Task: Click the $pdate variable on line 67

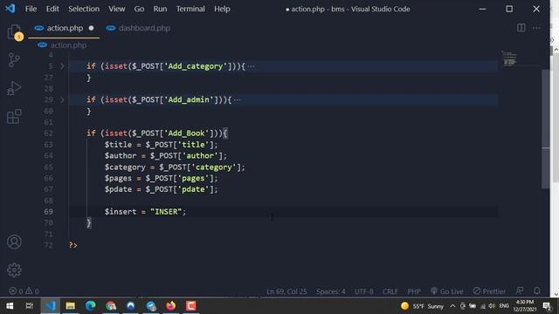Action: coord(118,189)
